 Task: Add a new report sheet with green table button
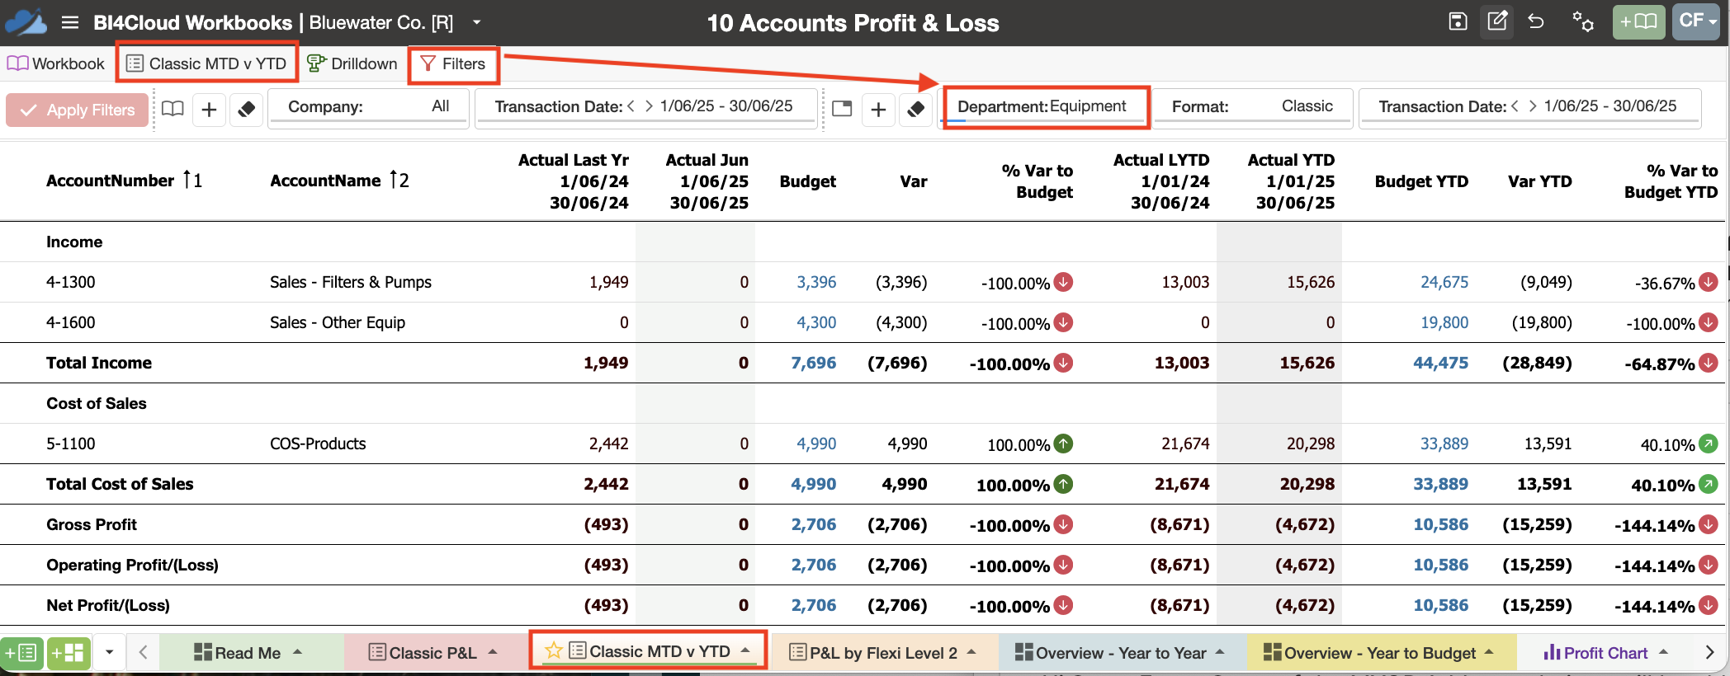(x=21, y=653)
